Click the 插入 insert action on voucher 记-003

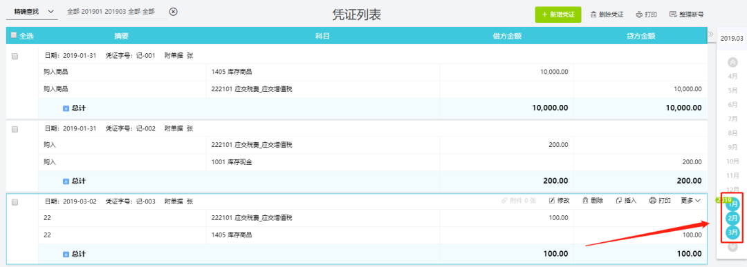[627, 201]
